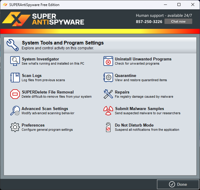Image resolution: width=200 pixels, height=190 pixels.
Task: Open Uninstall Unwanted Programs title
Action: (143, 59)
